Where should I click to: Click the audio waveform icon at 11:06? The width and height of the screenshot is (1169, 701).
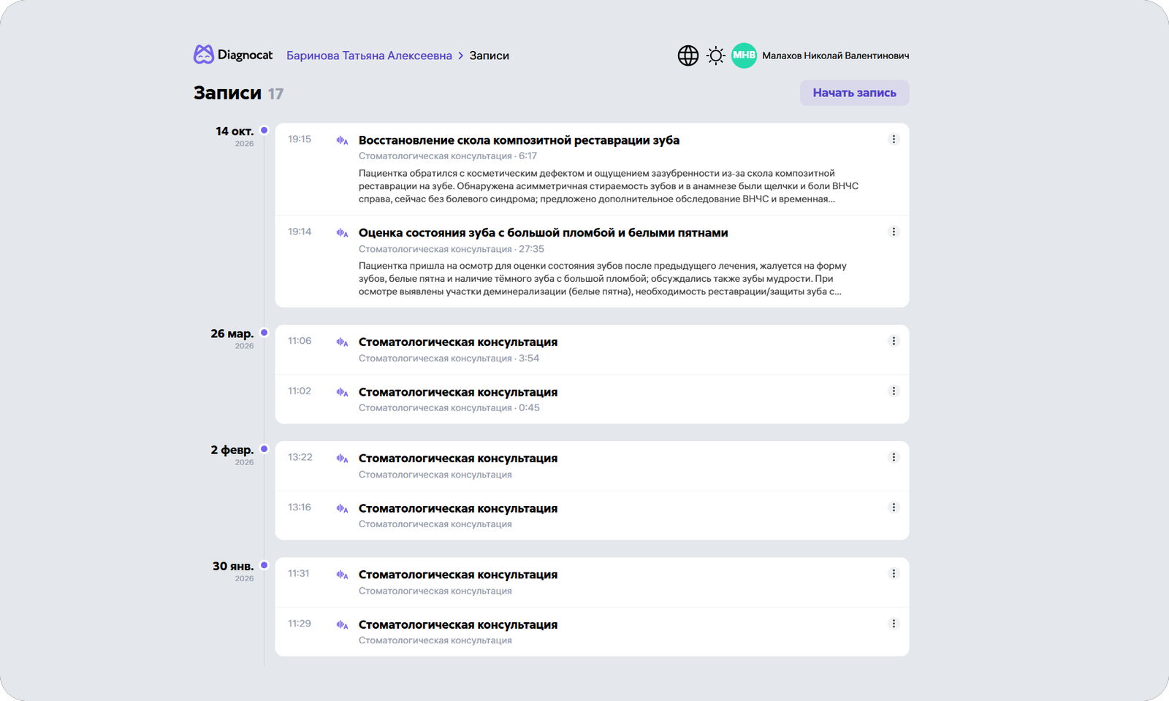[342, 342]
